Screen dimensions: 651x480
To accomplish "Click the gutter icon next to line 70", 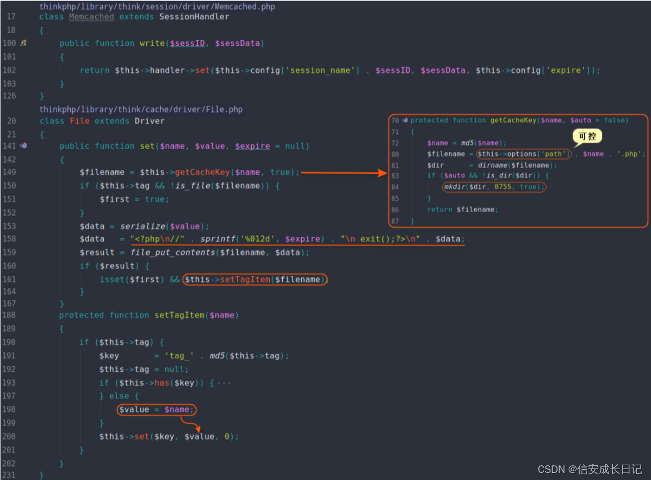I will (405, 120).
